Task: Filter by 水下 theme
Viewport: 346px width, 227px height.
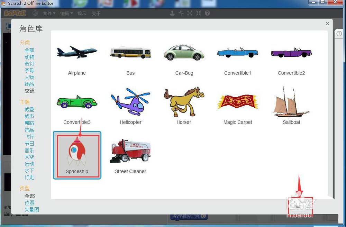Action: click(29, 171)
